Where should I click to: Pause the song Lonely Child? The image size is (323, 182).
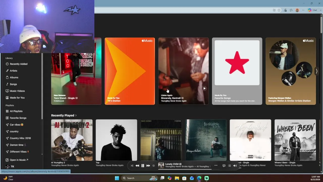pyautogui.click(x=143, y=166)
